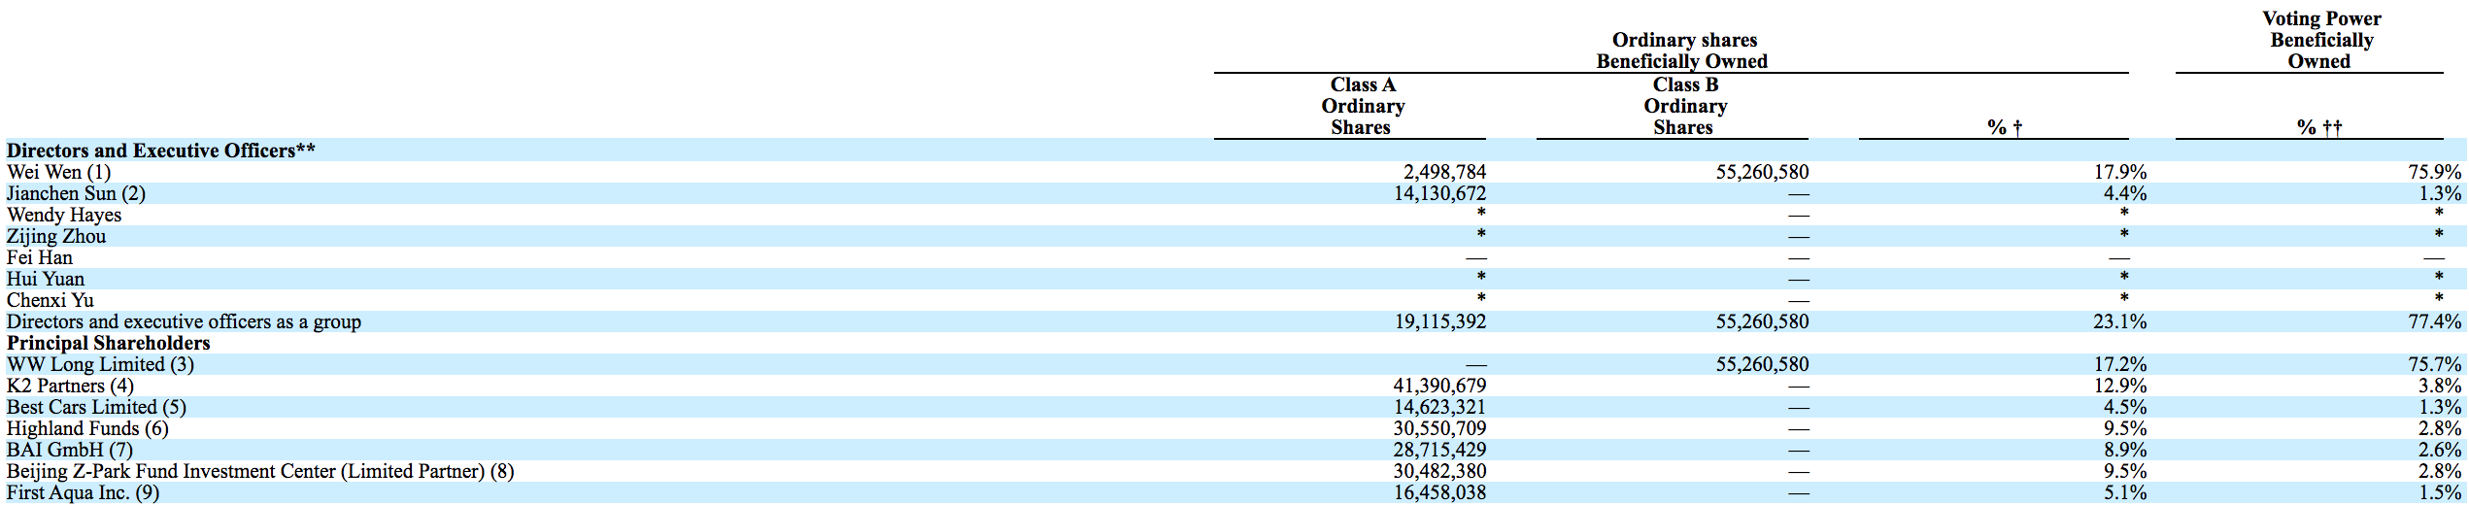Select First Aqua's value 16,458,038
This screenshot has height=505, width=2469.
click(x=1439, y=492)
